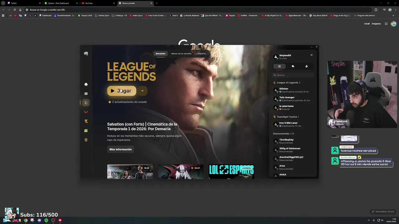This screenshot has height=224, width=399.
Task: Select the friends list view tab
Action: tap(279, 66)
